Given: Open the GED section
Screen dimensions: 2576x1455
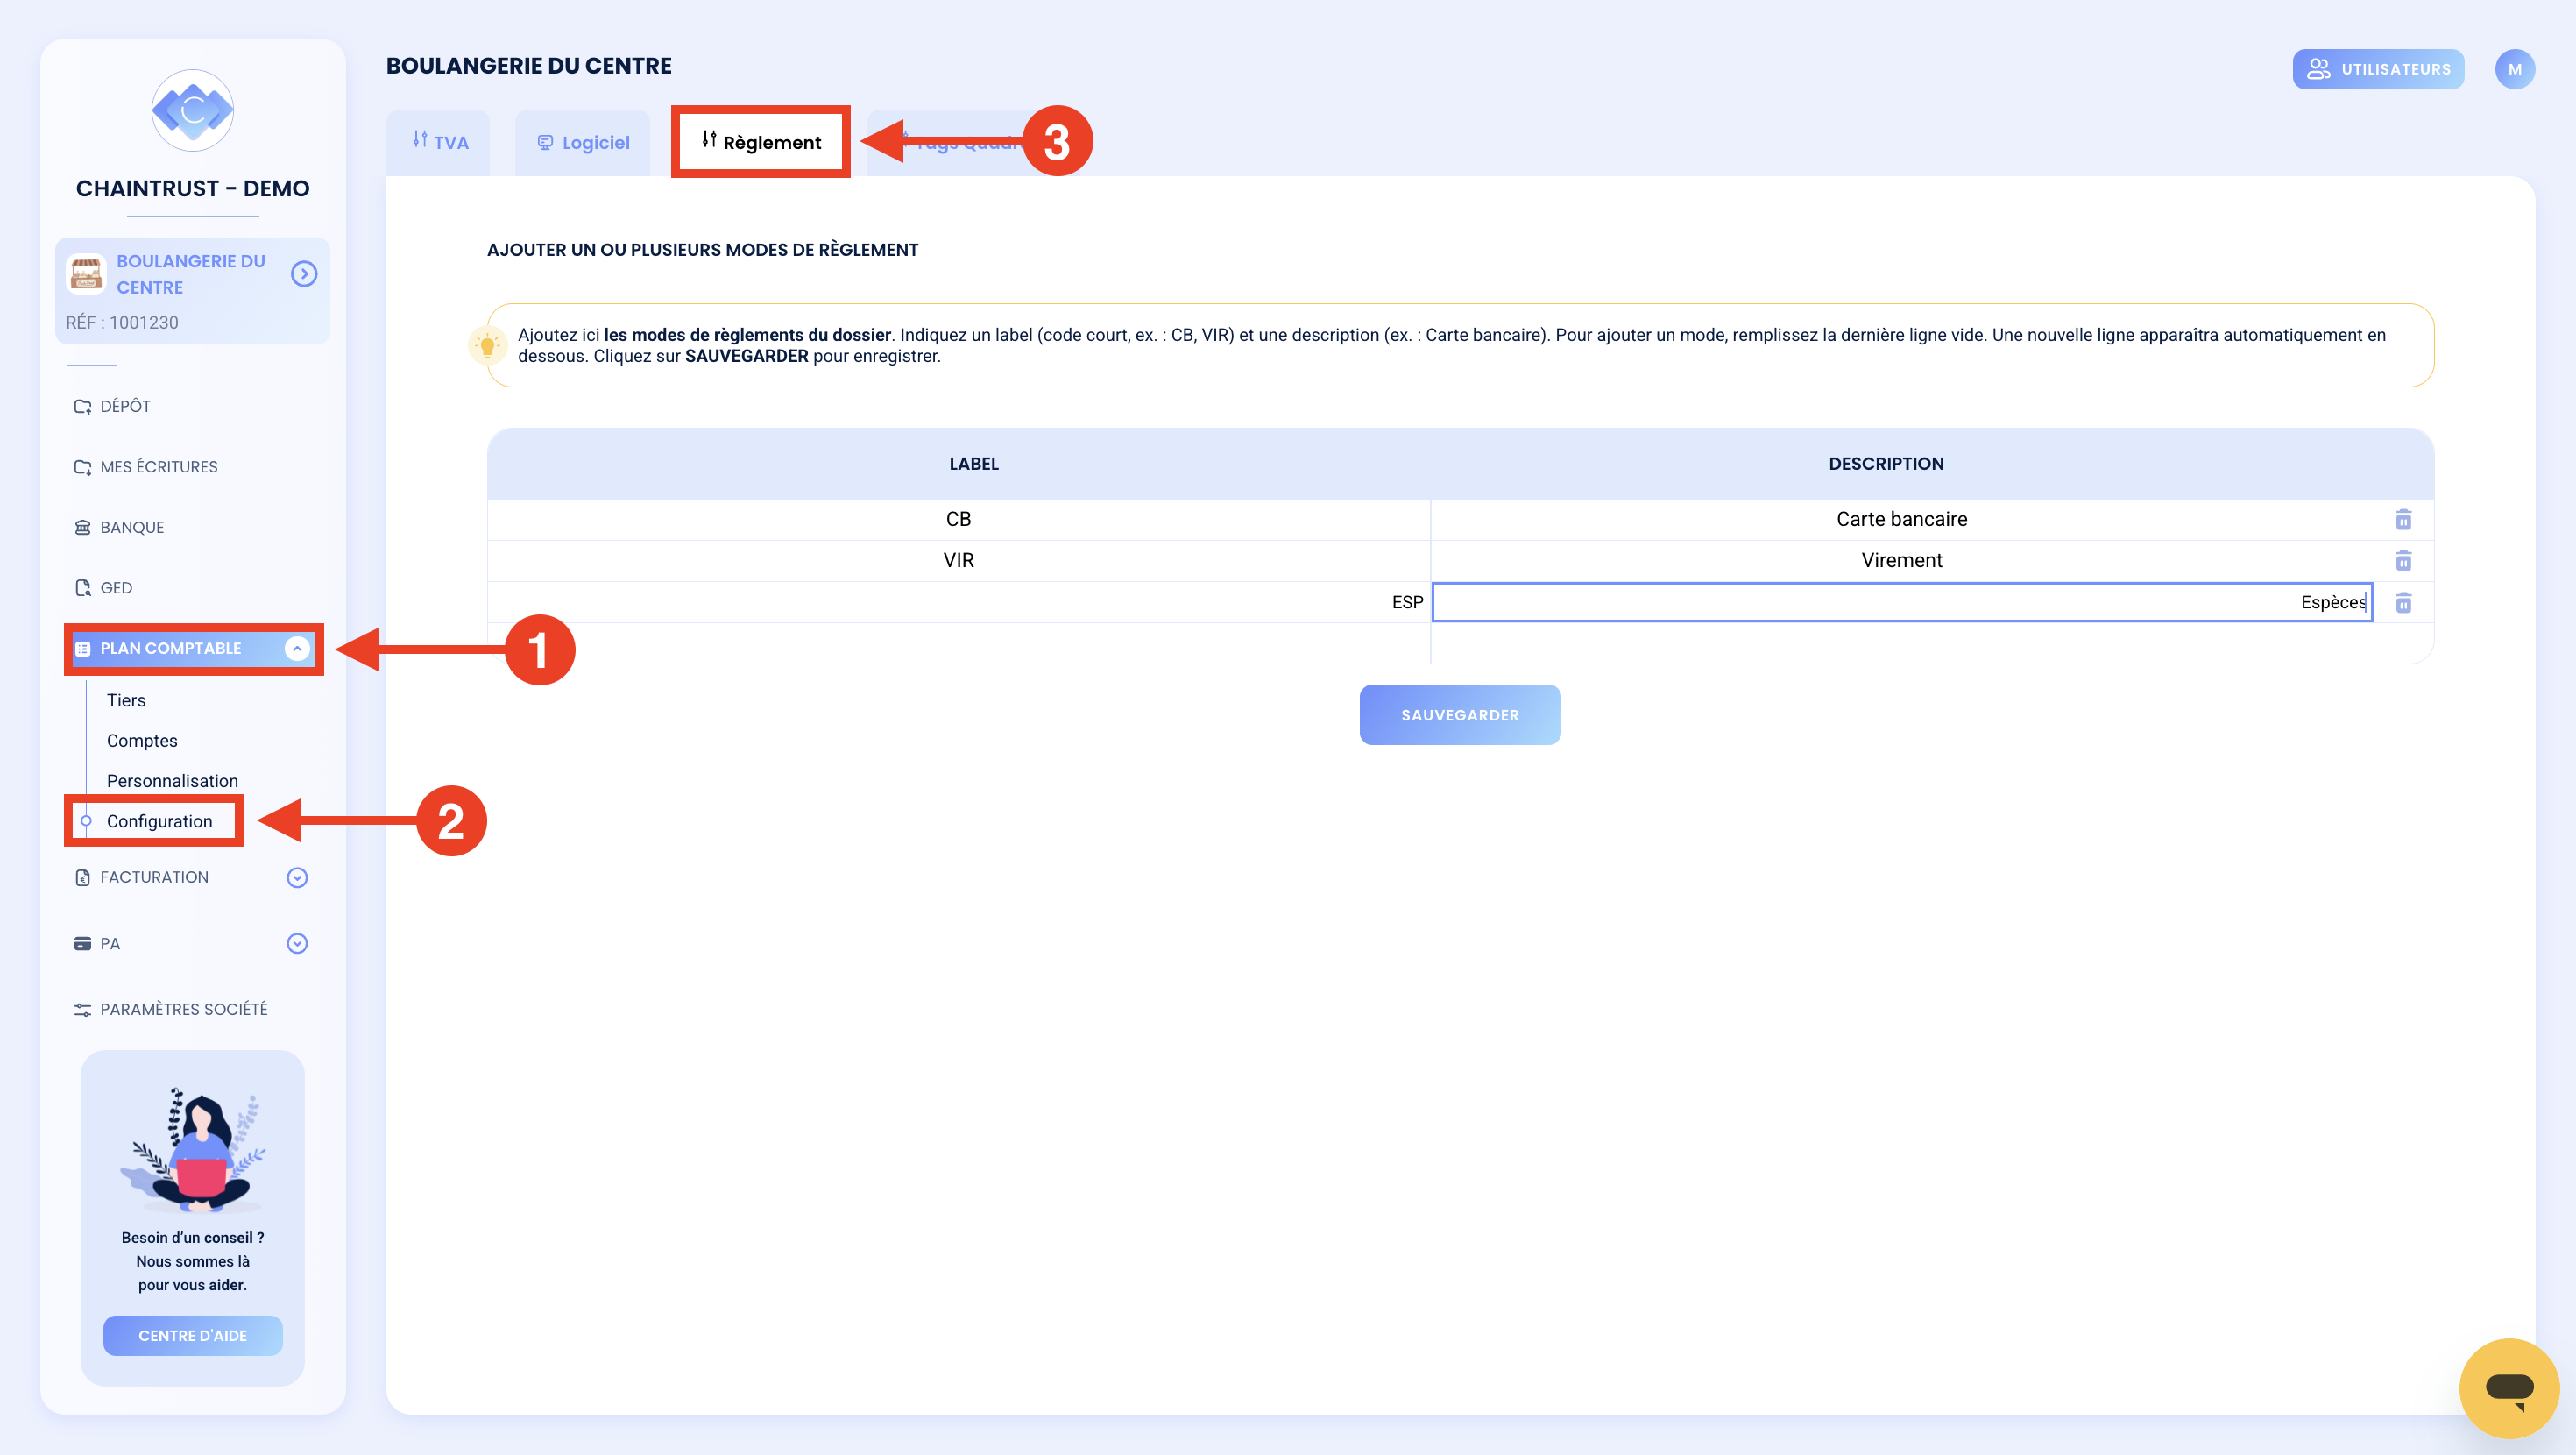Looking at the screenshot, I should pos(115,587).
